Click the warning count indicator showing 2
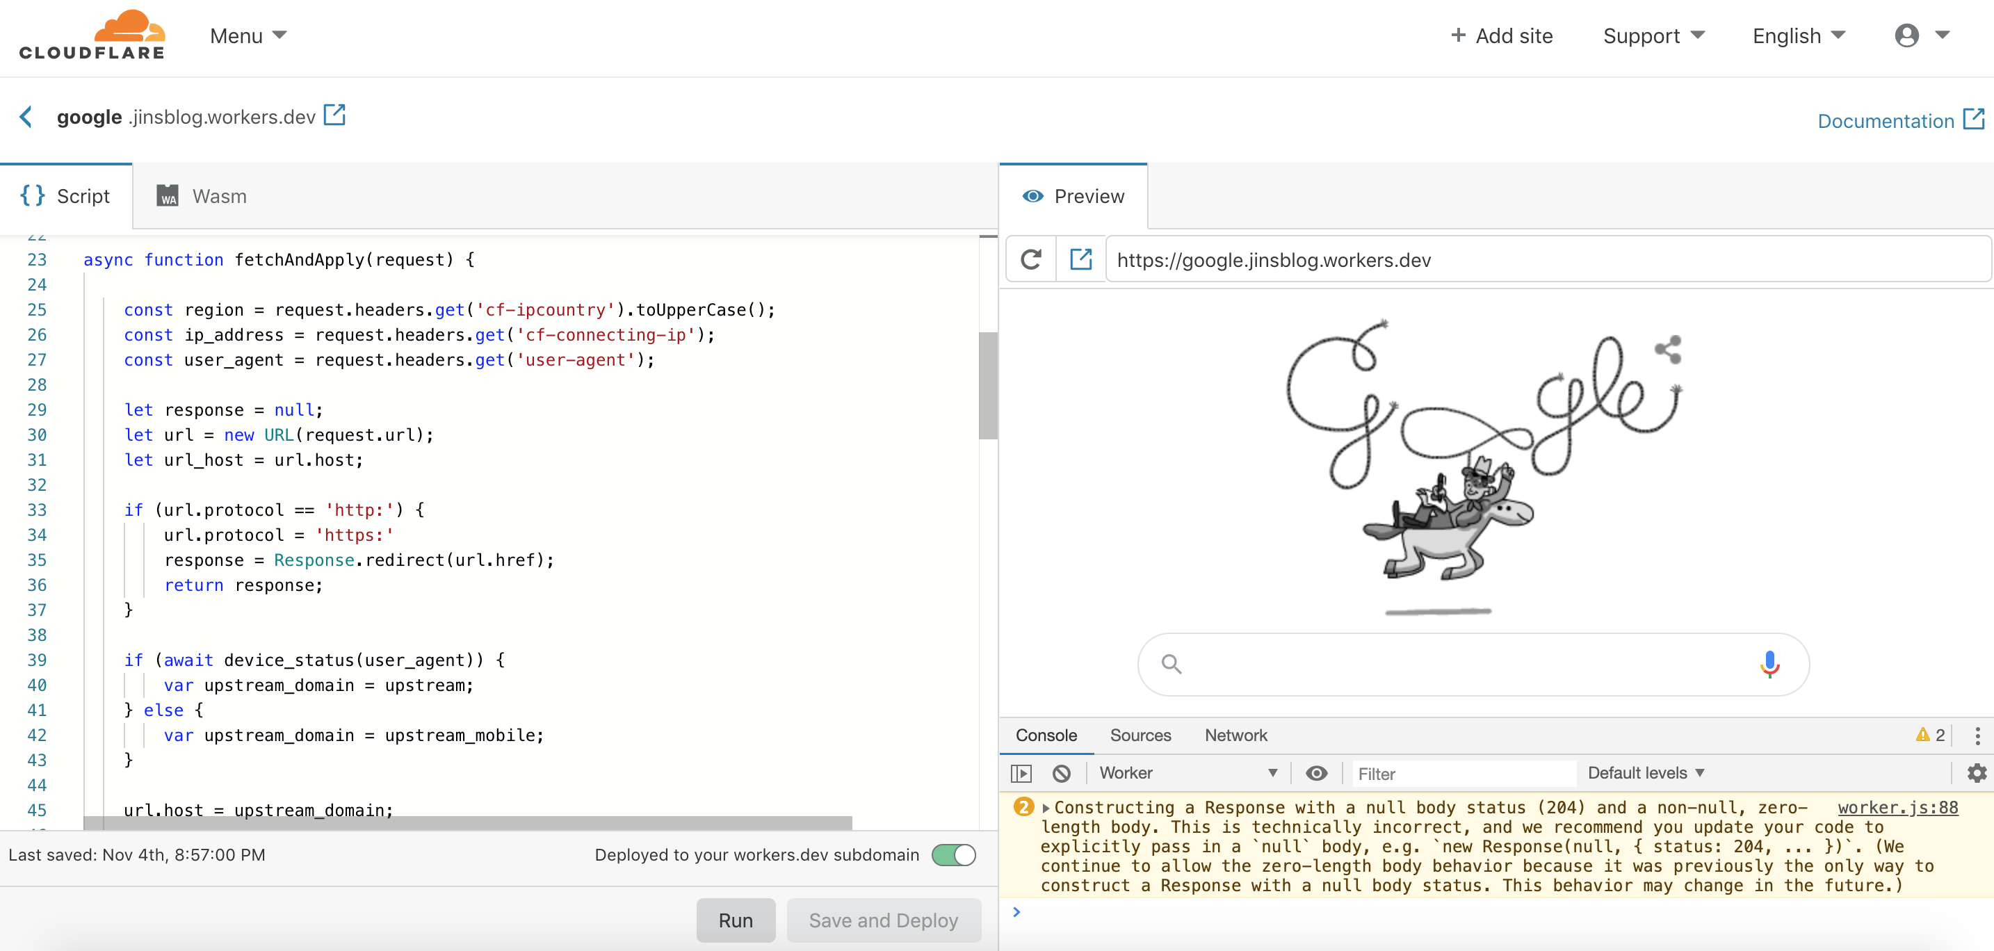This screenshot has width=1994, height=951. coord(1930,735)
